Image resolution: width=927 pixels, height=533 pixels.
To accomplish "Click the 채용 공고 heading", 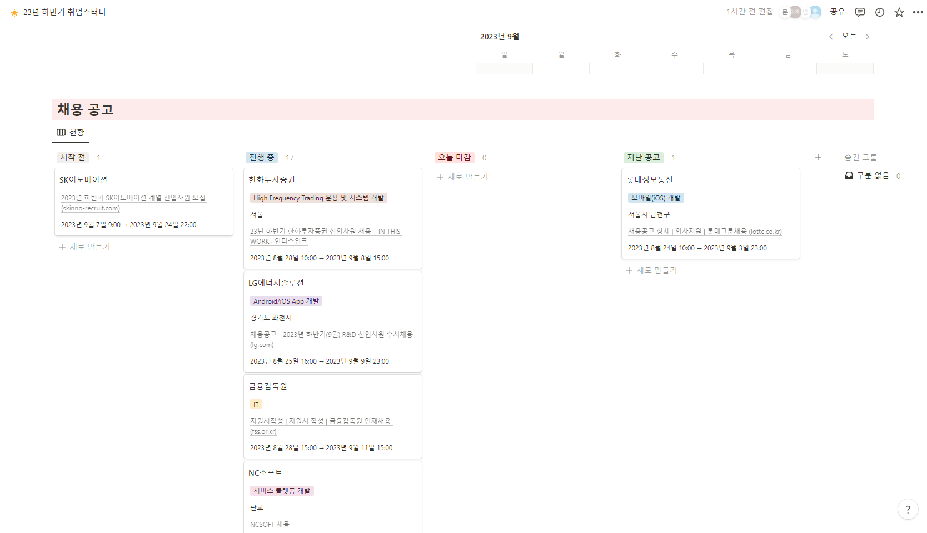I will tap(86, 109).
